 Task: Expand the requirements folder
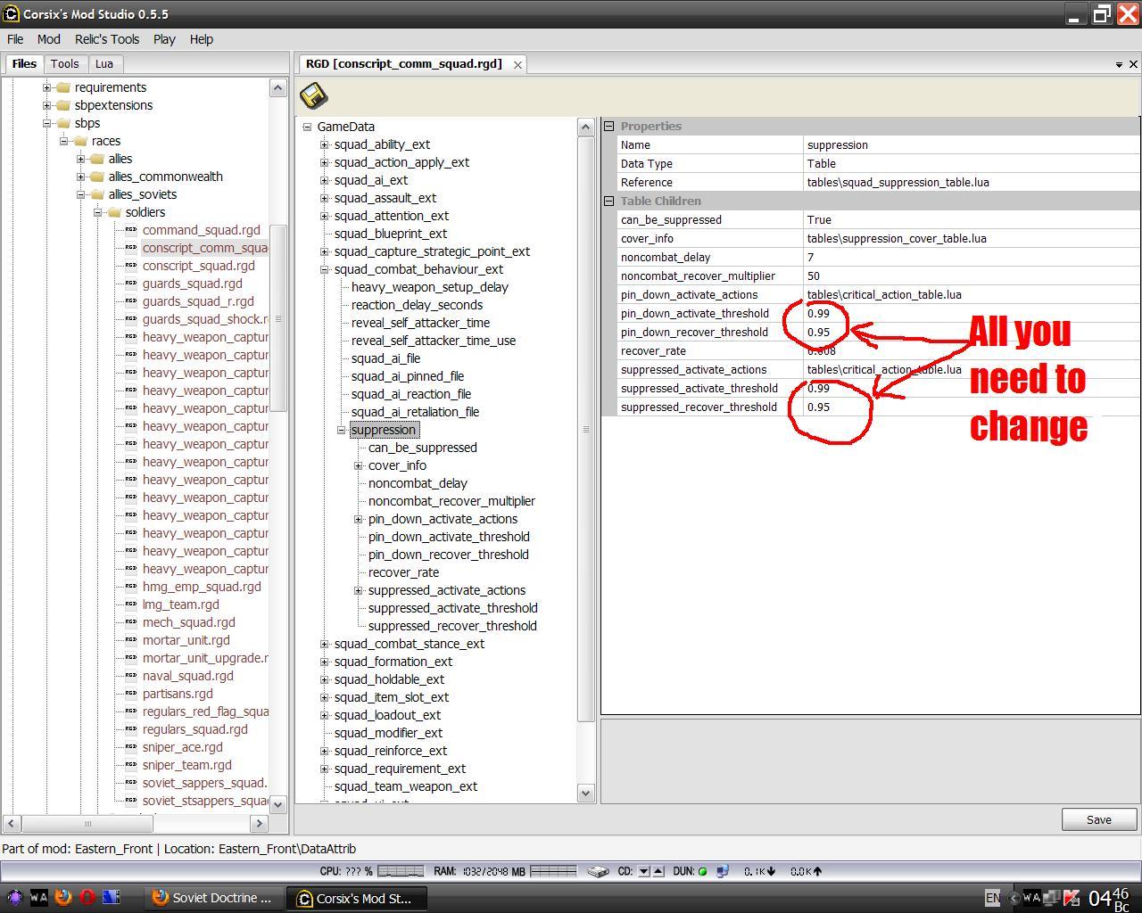(47, 87)
